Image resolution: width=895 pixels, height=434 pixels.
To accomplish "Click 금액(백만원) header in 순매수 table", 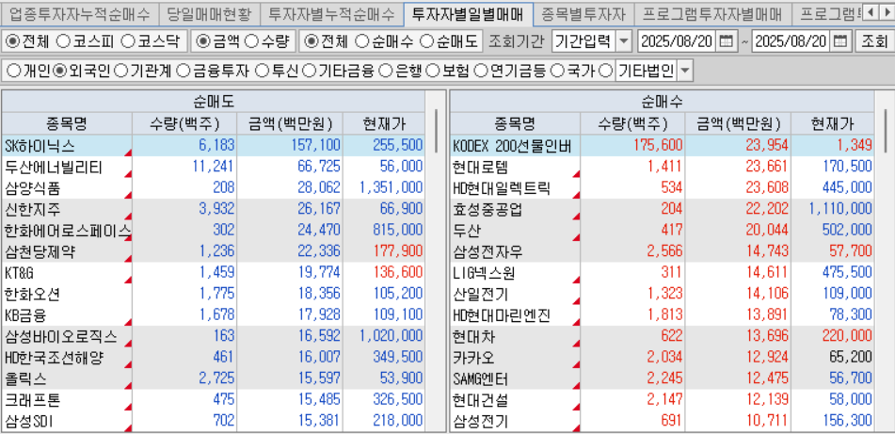I will pos(739,123).
